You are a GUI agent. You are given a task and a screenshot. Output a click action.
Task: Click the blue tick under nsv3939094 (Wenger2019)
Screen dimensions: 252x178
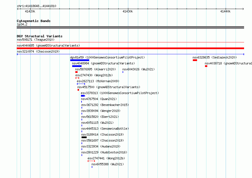pyautogui.click(x=82, y=114)
